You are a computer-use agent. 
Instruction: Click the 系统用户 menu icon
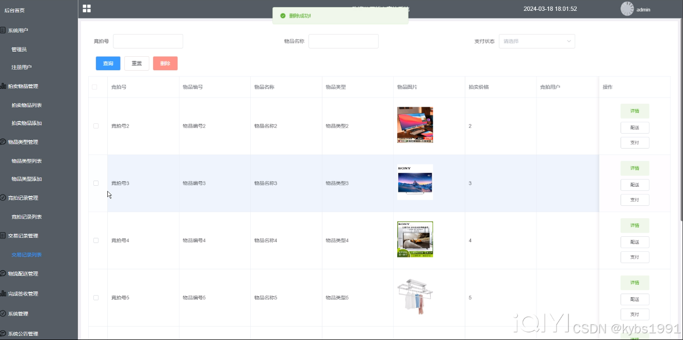(3, 30)
